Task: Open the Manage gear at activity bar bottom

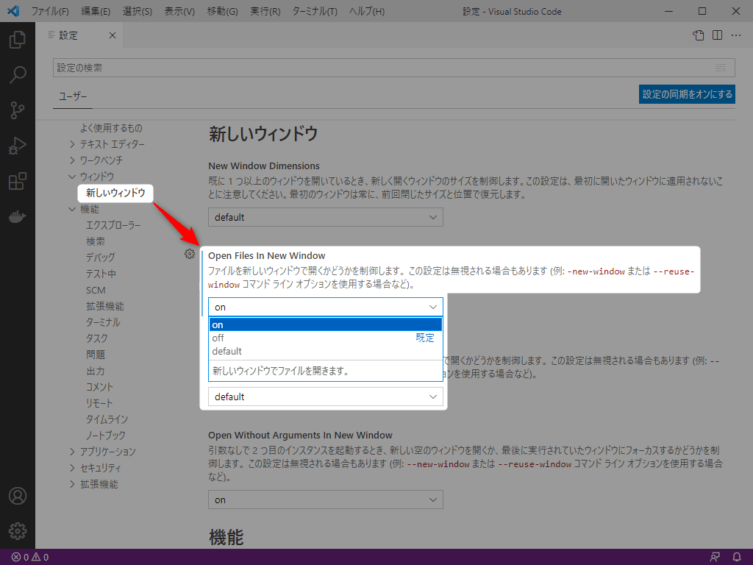Action: tap(18, 531)
